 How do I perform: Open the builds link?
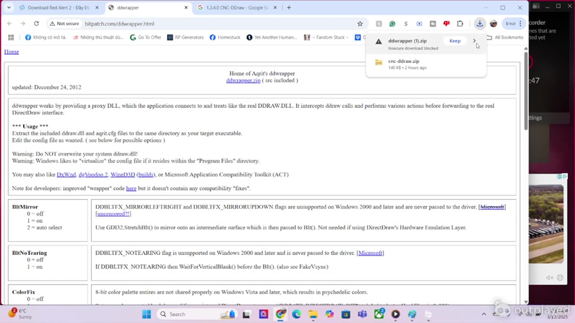click(x=146, y=175)
